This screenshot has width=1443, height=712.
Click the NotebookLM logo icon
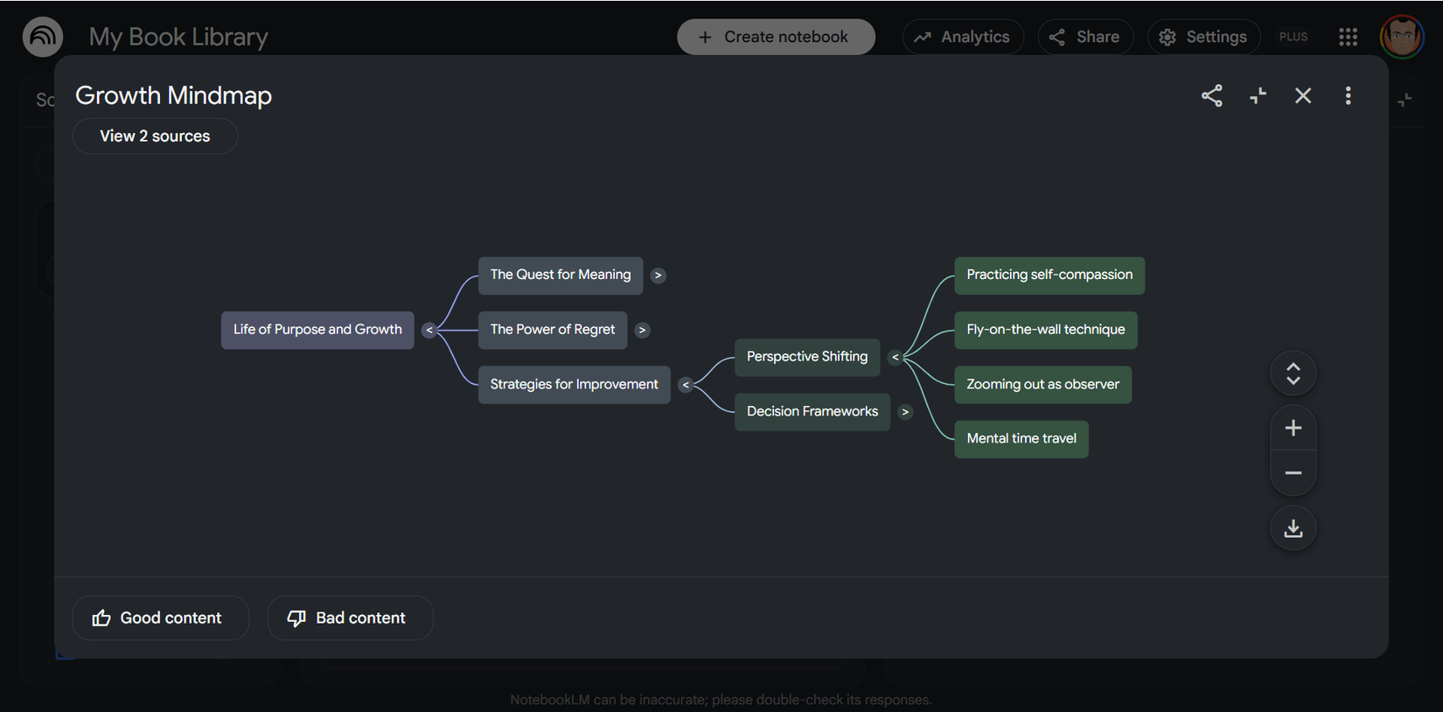click(x=43, y=37)
